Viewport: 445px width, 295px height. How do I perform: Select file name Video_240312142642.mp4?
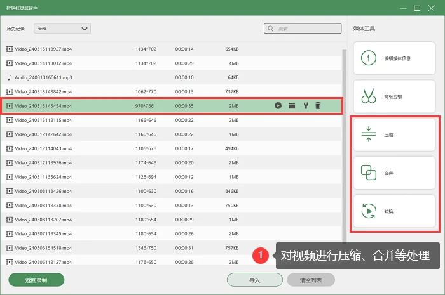pos(43,134)
